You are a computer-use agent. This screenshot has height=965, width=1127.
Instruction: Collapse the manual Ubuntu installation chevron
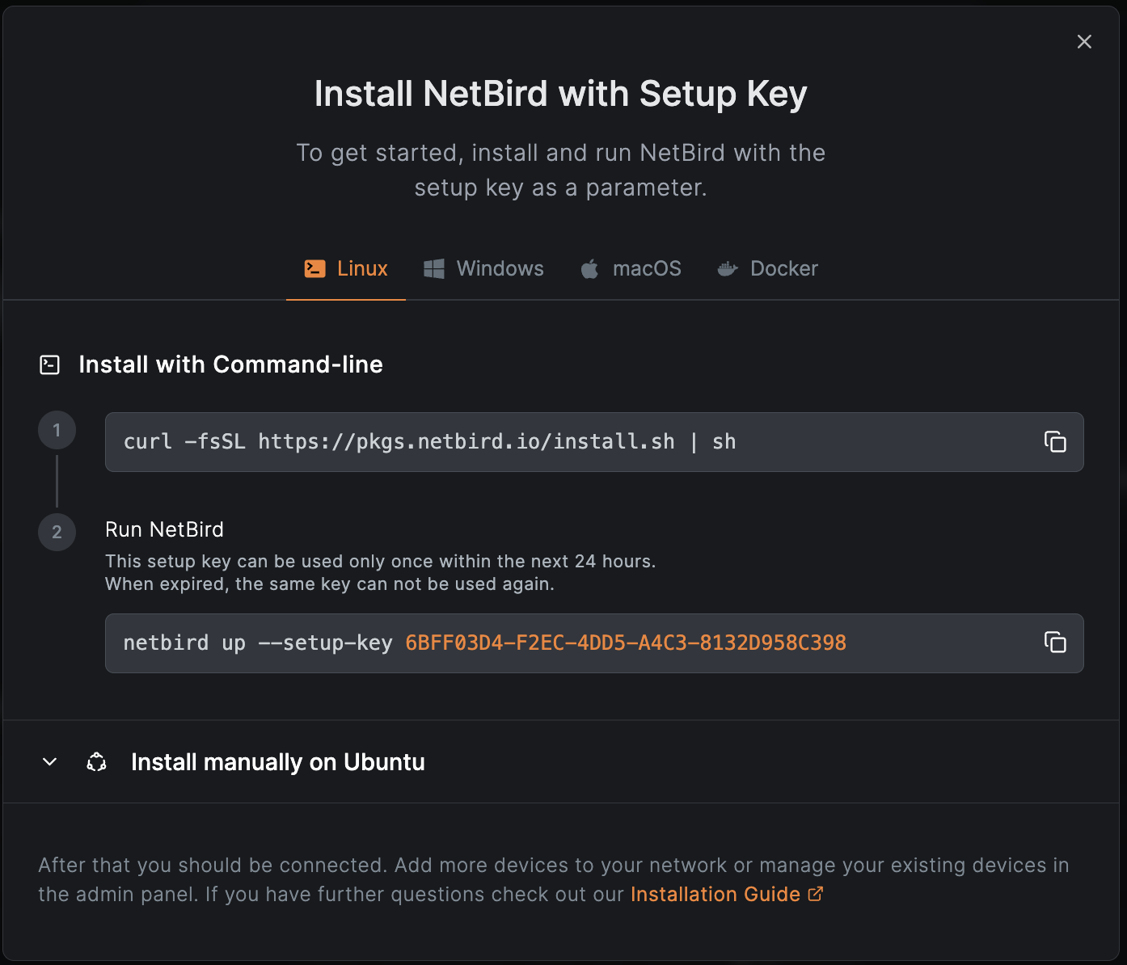(x=49, y=761)
